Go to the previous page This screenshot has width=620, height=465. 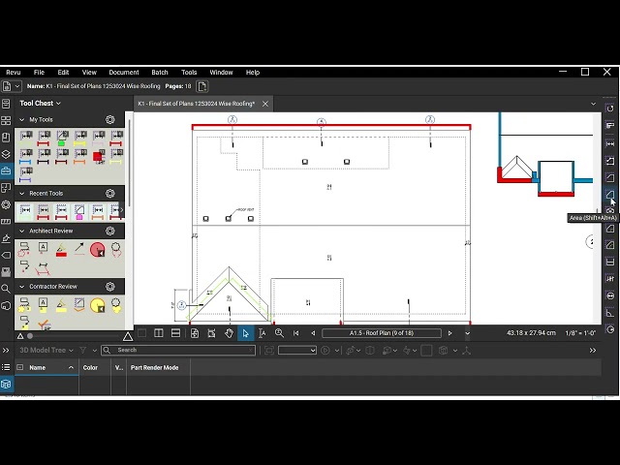point(313,333)
